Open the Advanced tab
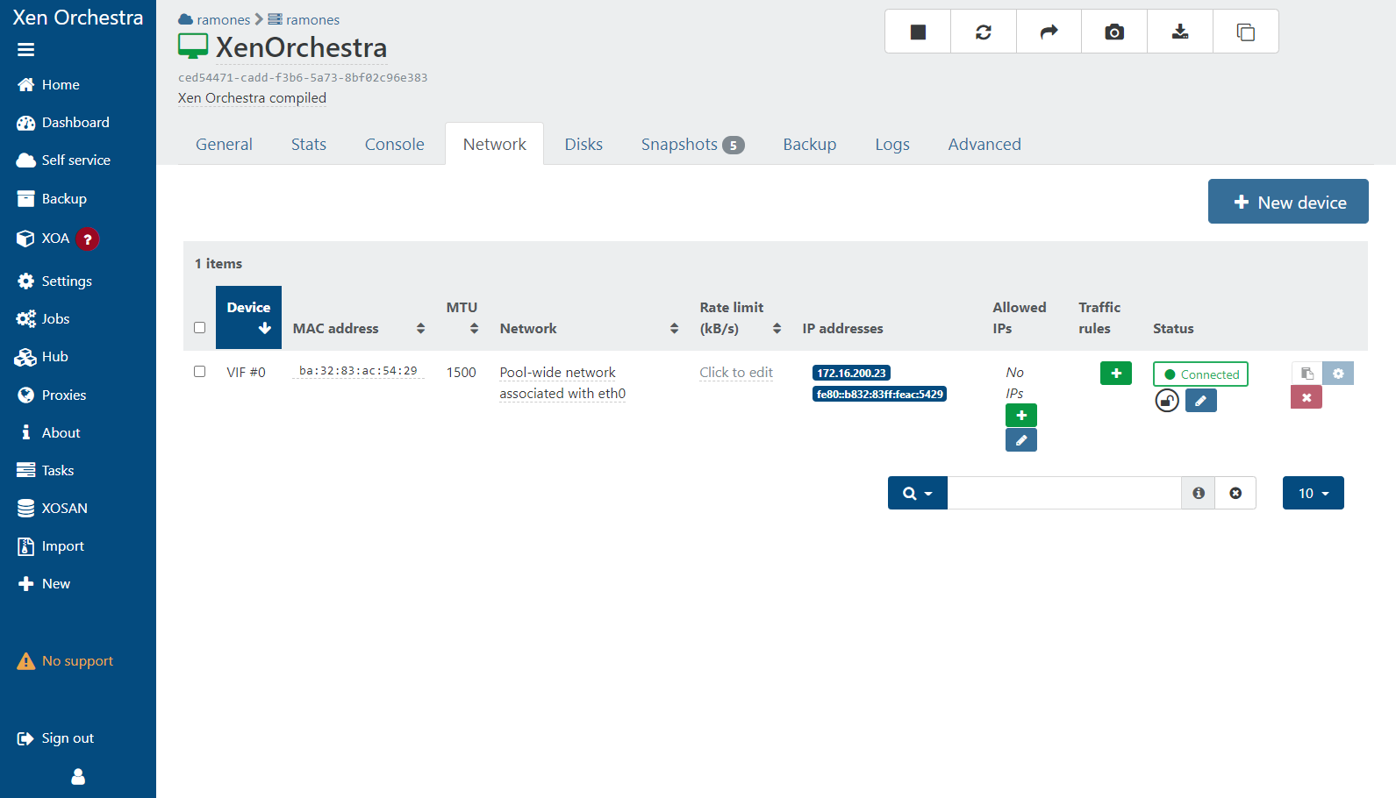The image size is (1396, 798). click(984, 144)
